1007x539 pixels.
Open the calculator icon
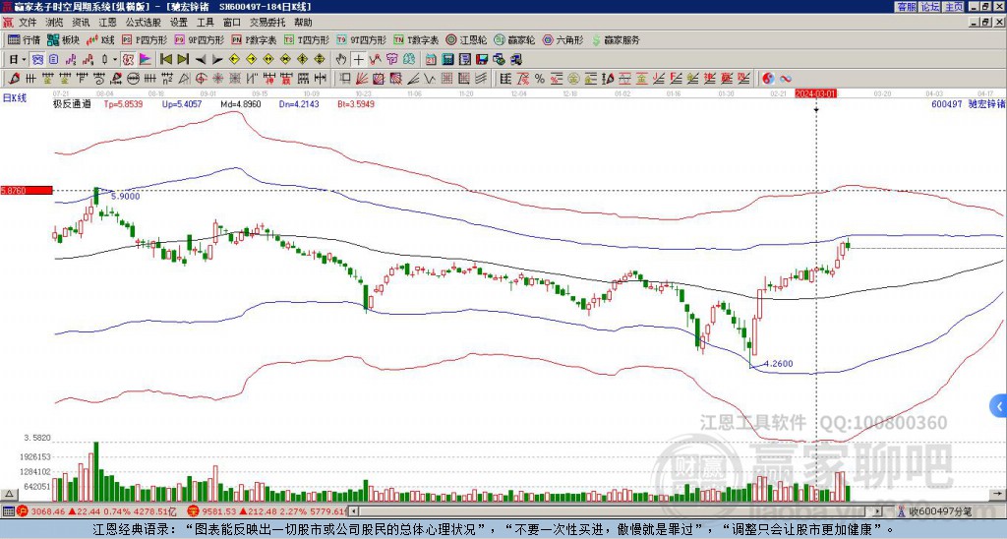[447, 59]
